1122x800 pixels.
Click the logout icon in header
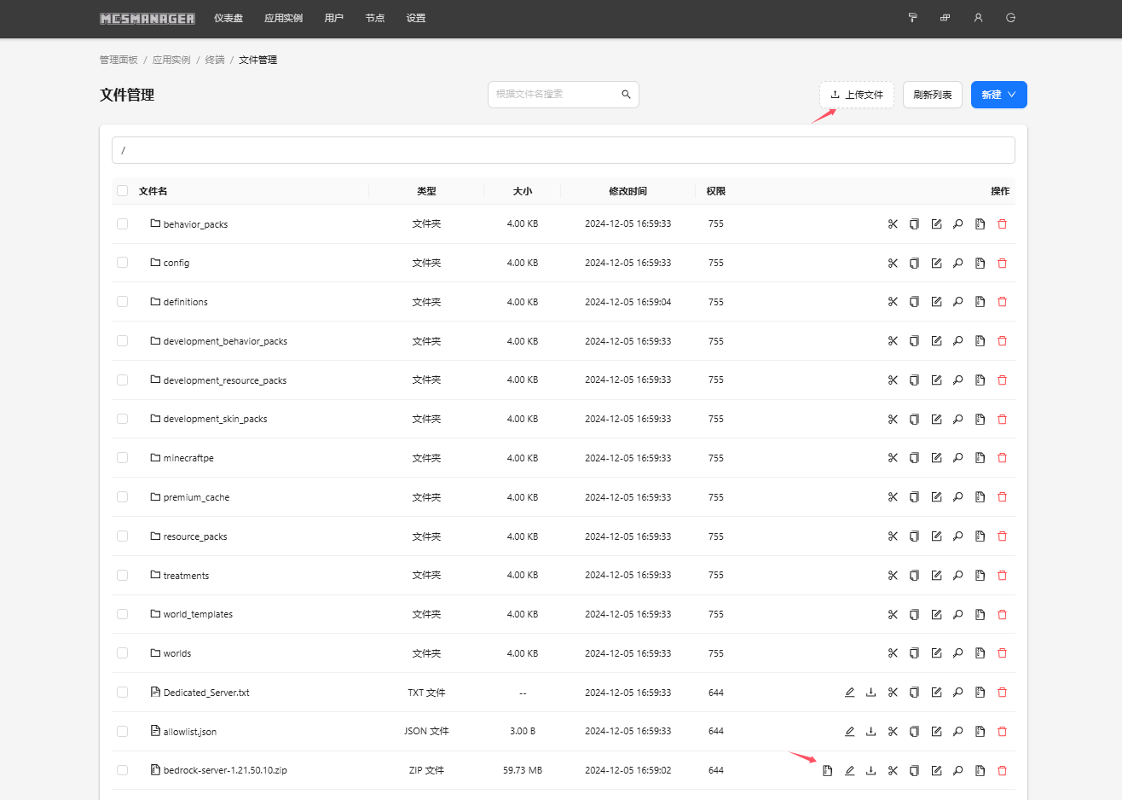1010,18
